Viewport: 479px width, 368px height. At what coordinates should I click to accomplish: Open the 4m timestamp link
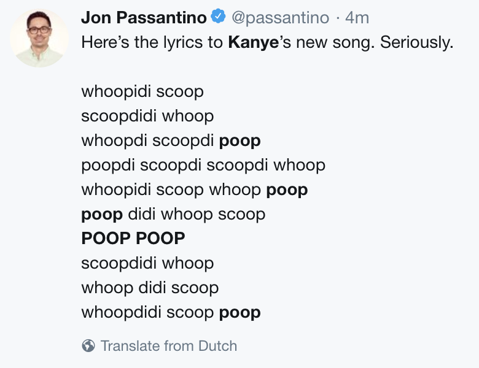tap(357, 18)
